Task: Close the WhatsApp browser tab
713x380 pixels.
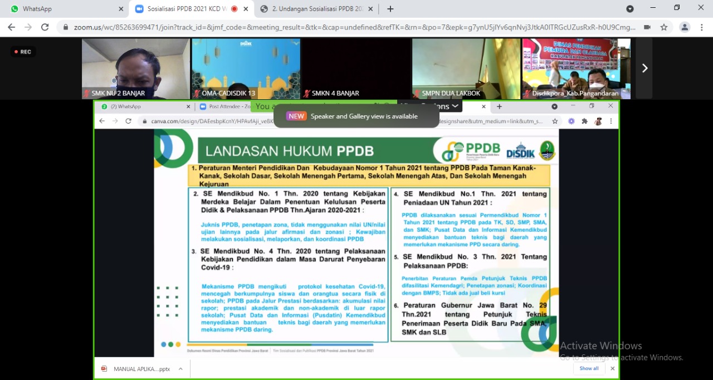Action: 121,9
